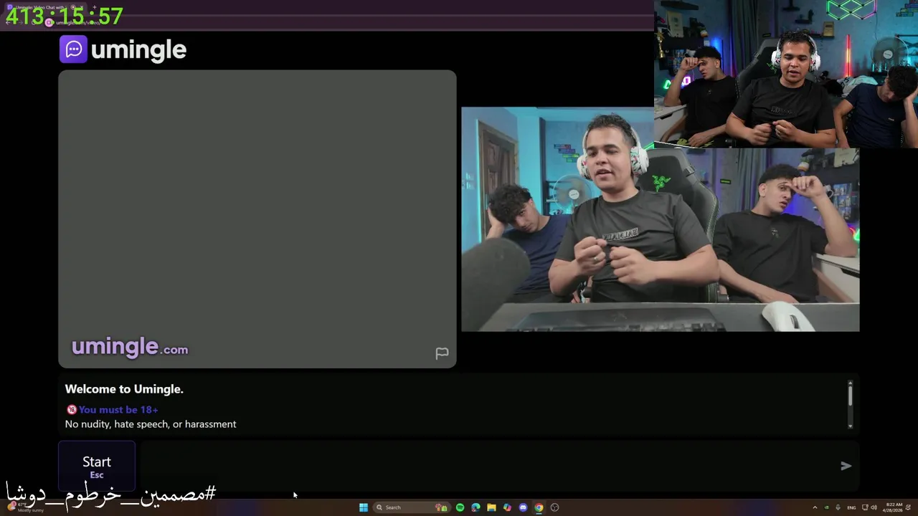Open the Windows Start menu
The width and height of the screenshot is (918, 516).
364,507
